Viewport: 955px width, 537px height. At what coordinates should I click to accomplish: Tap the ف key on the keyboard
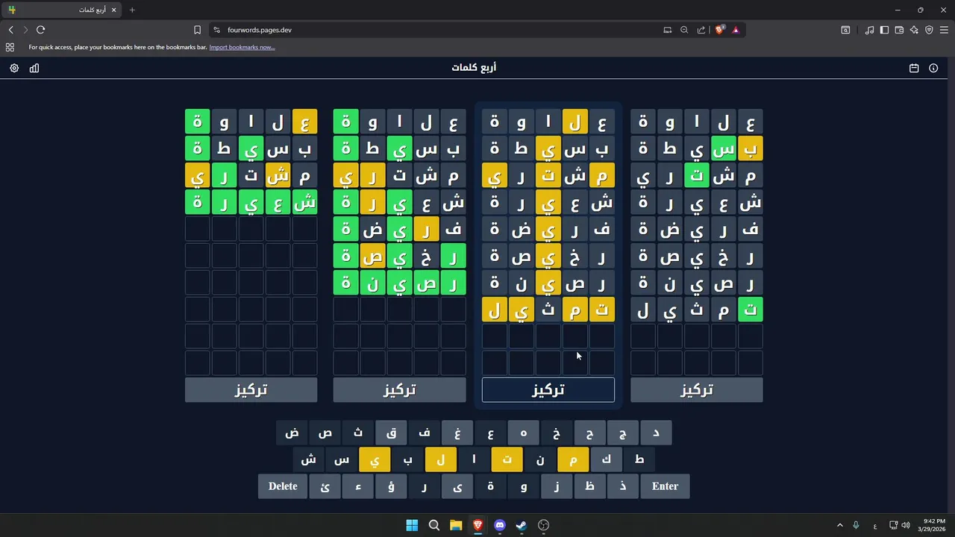click(425, 433)
